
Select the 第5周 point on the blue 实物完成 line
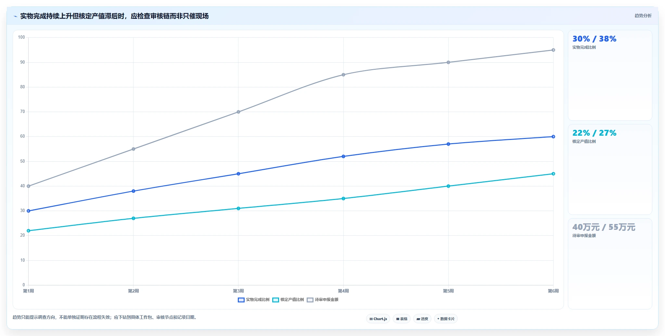click(x=448, y=144)
